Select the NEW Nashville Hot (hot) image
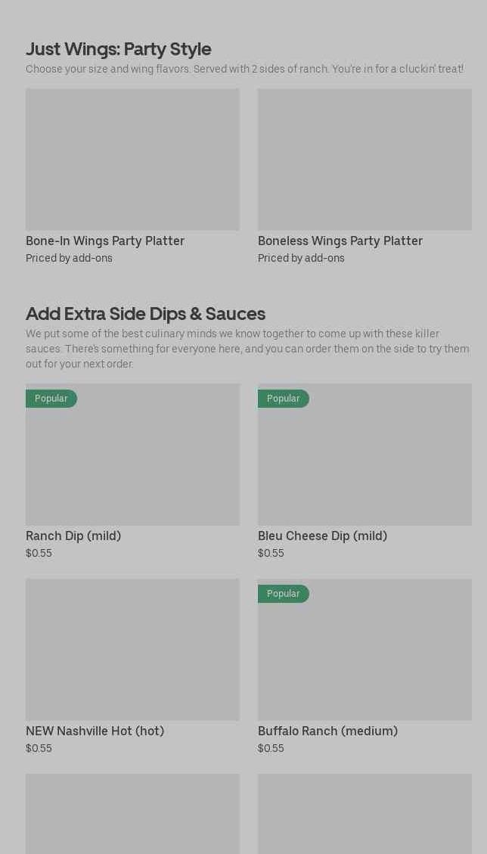The image size is (487, 854). pyautogui.click(x=132, y=649)
